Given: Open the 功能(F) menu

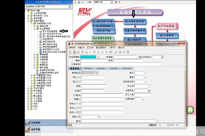Looking at the screenshot, I should click(81, 48).
